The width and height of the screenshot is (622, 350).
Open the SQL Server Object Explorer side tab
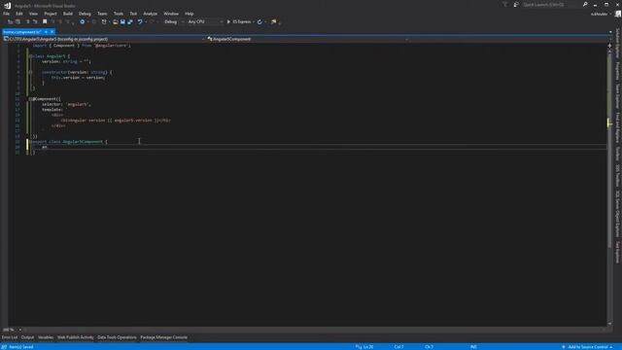pos(618,214)
